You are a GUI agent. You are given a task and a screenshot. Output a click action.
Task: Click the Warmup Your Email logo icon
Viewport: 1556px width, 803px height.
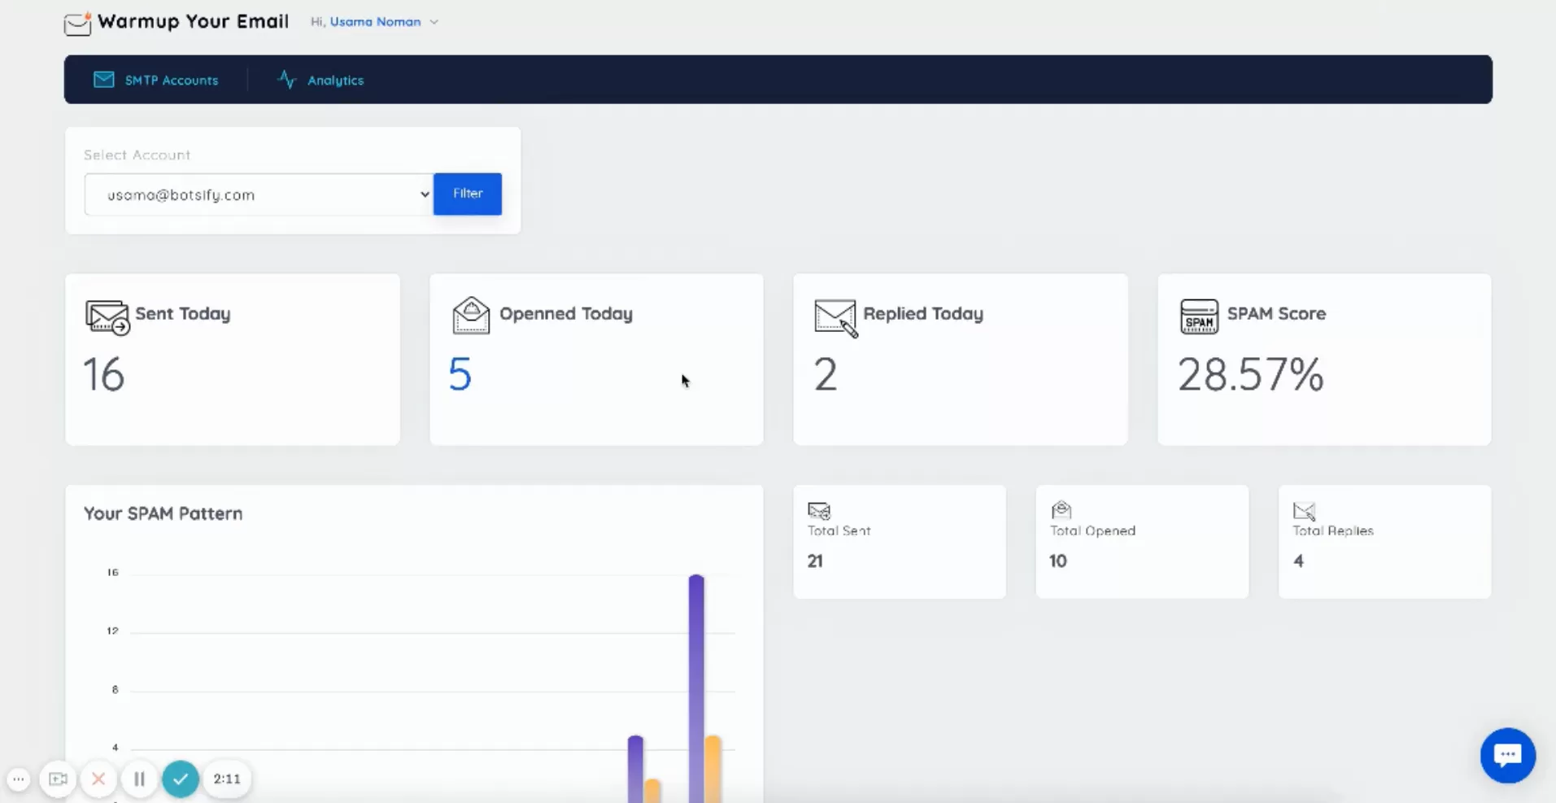pos(77,23)
